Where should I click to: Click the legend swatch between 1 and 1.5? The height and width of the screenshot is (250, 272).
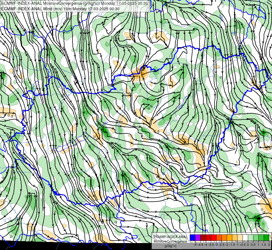point(261,237)
